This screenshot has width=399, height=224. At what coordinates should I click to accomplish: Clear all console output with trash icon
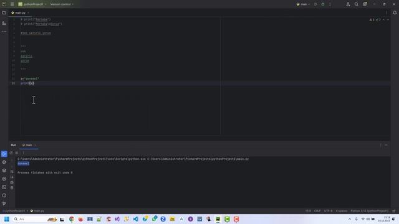[12, 188]
